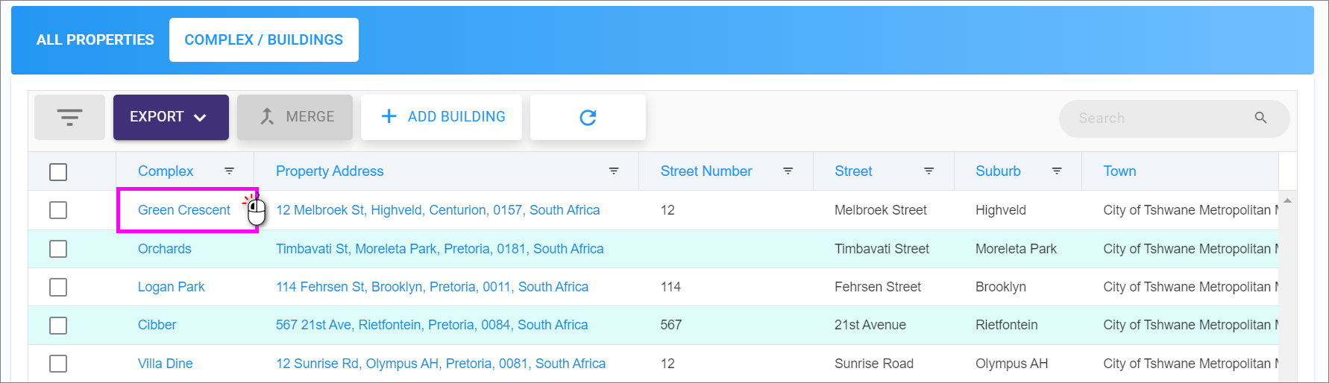Click the table scrollbar up arrow

pyautogui.click(x=1287, y=201)
